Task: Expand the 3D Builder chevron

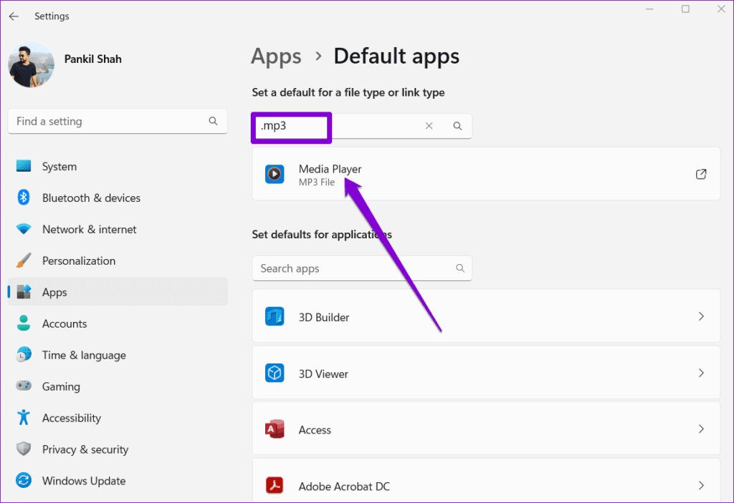Action: pos(701,316)
